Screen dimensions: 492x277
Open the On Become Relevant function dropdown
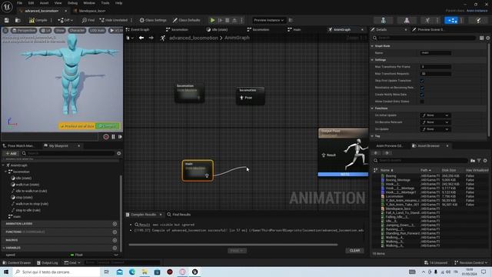click(x=436, y=122)
